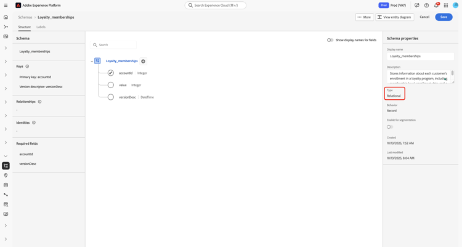Open the AI assistant chat icon
The width and height of the screenshot is (462, 247).
[x=416, y=6]
